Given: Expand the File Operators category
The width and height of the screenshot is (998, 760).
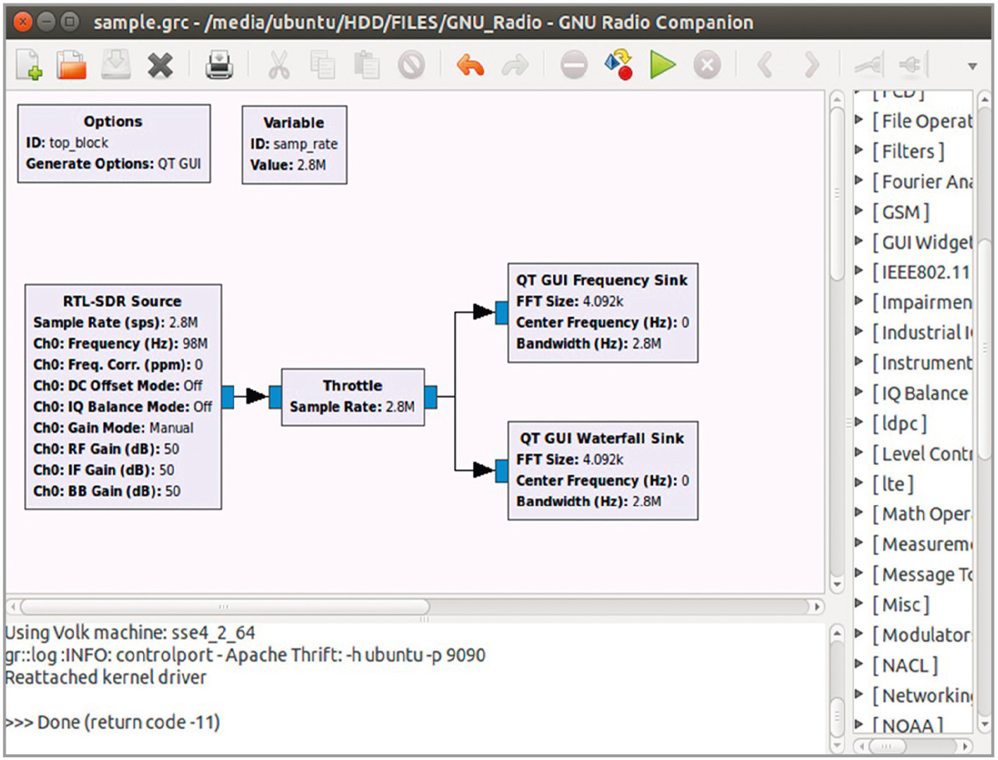Looking at the screenshot, I should point(858,120).
